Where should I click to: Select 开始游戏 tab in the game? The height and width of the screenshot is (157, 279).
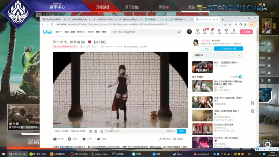click(103, 7)
